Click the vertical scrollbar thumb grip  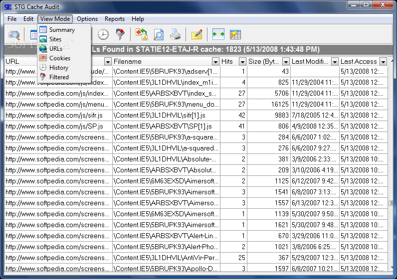(x=391, y=203)
